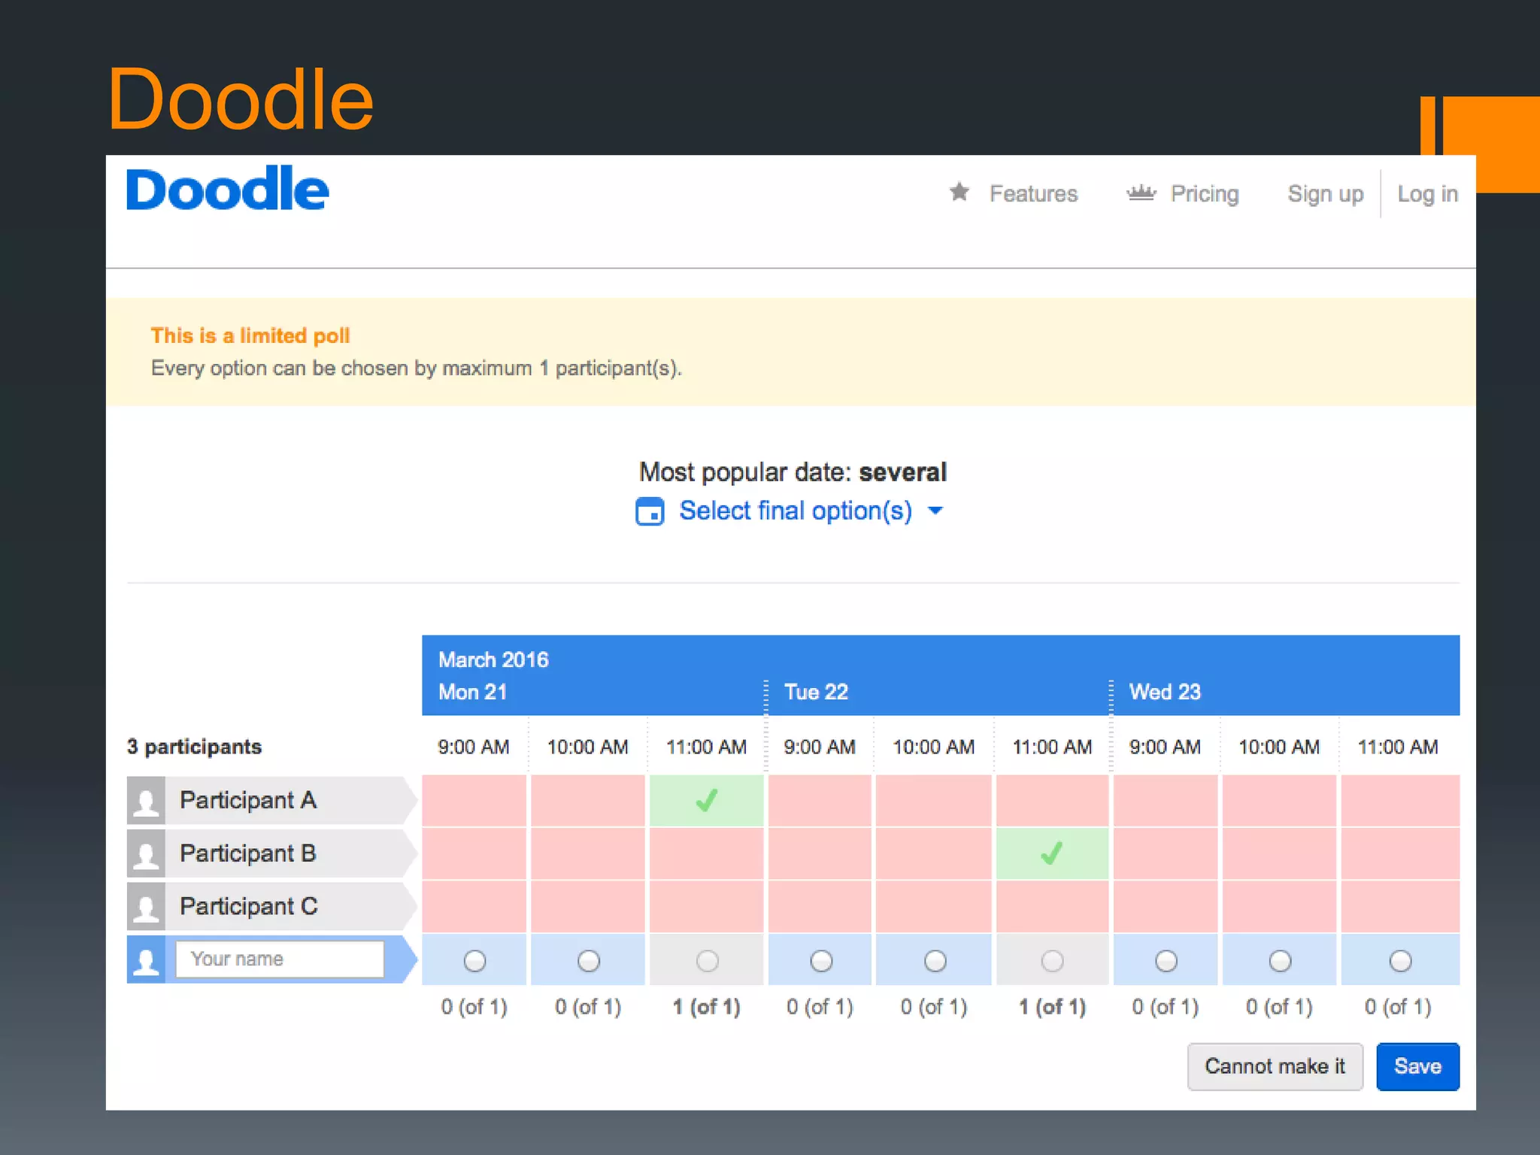Screen dimensions: 1540x1155
Task: Click the crown icon beside Pricing
Action: 1141,193
